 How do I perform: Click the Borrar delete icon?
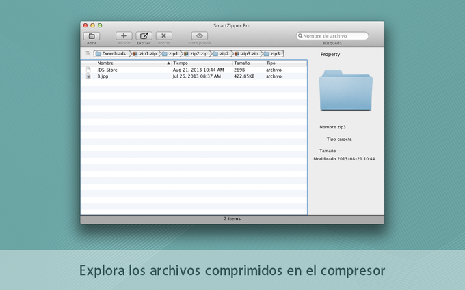pos(163,36)
